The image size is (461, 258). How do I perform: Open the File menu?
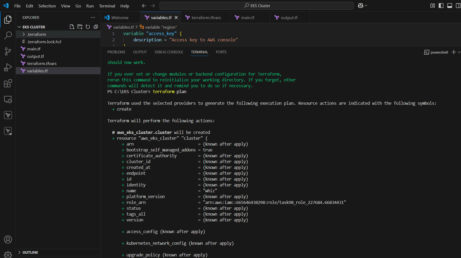pos(17,6)
